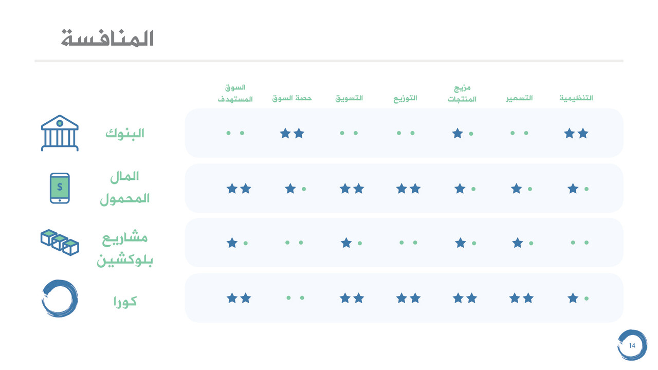Click banks' stars under حصة السوق

click(x=292, y=134)
